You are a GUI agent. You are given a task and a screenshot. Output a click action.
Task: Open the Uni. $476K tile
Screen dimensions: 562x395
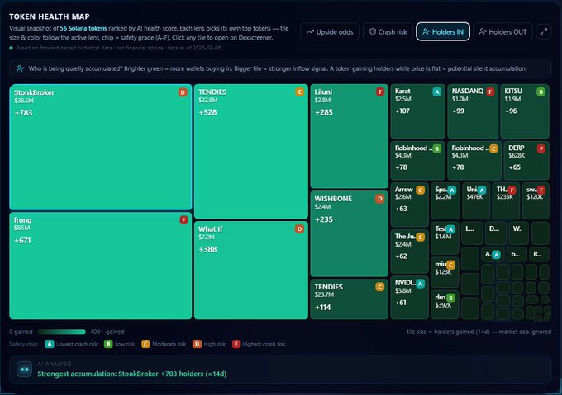476,201
